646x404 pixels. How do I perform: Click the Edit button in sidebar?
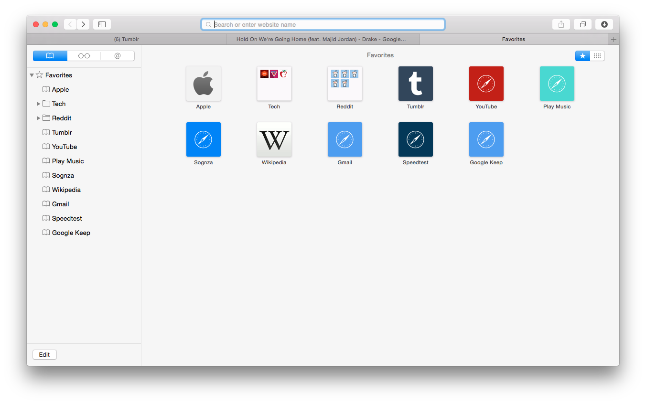pyautogui.click(x=44, y=354)
